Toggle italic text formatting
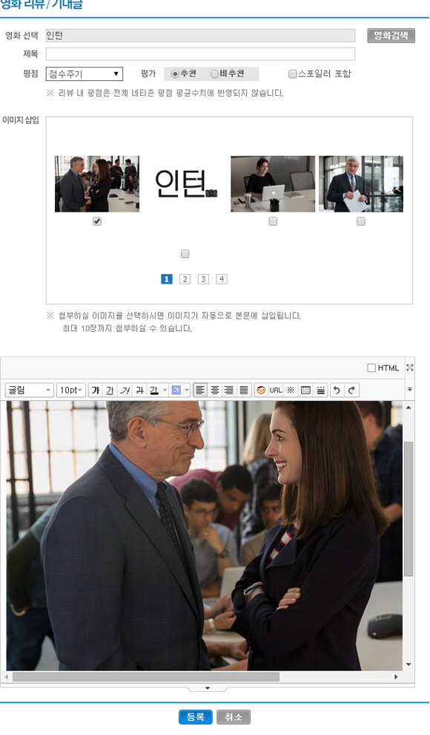Image resolution: width=430 pixels, height=735 pixels. tap(125, 390)
